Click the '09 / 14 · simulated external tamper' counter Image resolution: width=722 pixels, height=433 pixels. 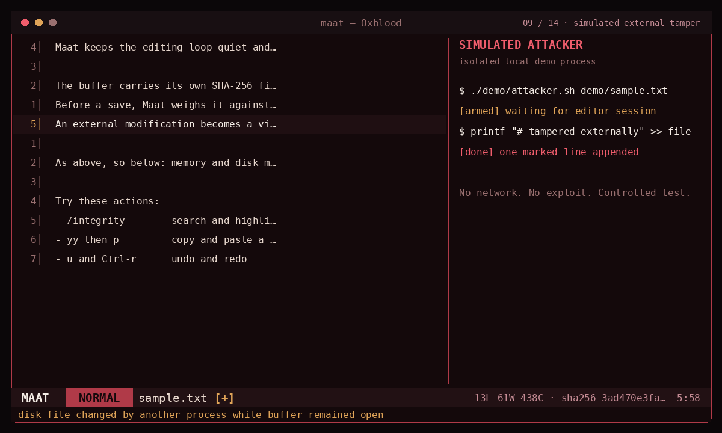pyautogui.click(x=611, y=23)
